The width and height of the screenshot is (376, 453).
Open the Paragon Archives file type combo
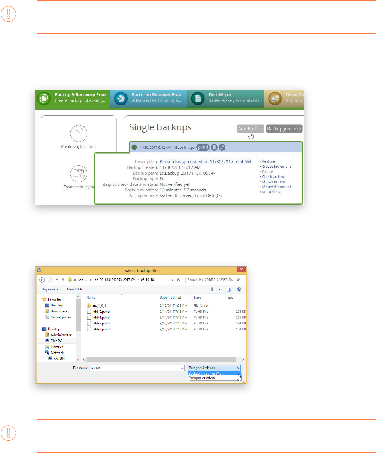click(x=214, y=368)
